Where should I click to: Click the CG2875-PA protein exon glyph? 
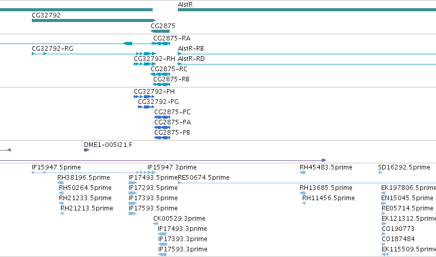click(x=162, y=127)
